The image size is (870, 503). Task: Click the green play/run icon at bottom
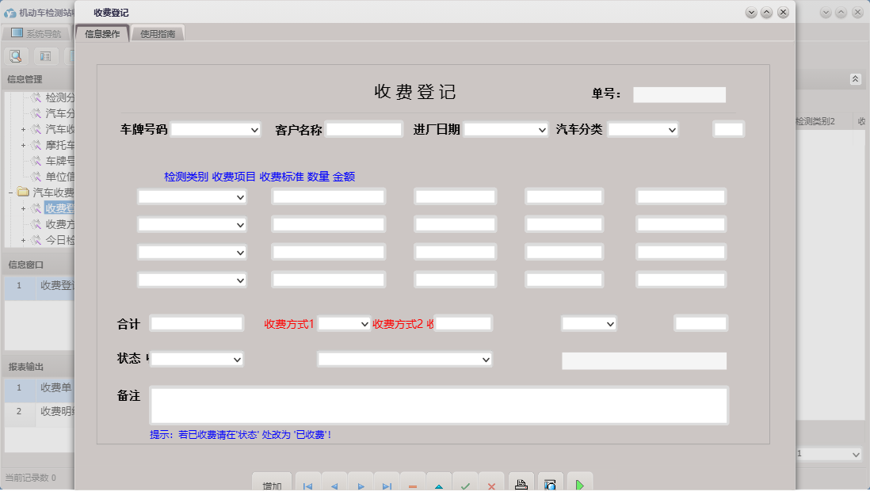pyautogui.click(x=578, y=485)
